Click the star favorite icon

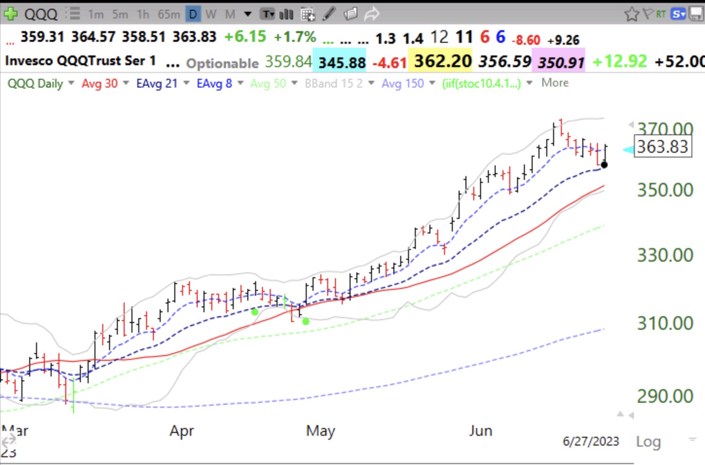[631, 14]
